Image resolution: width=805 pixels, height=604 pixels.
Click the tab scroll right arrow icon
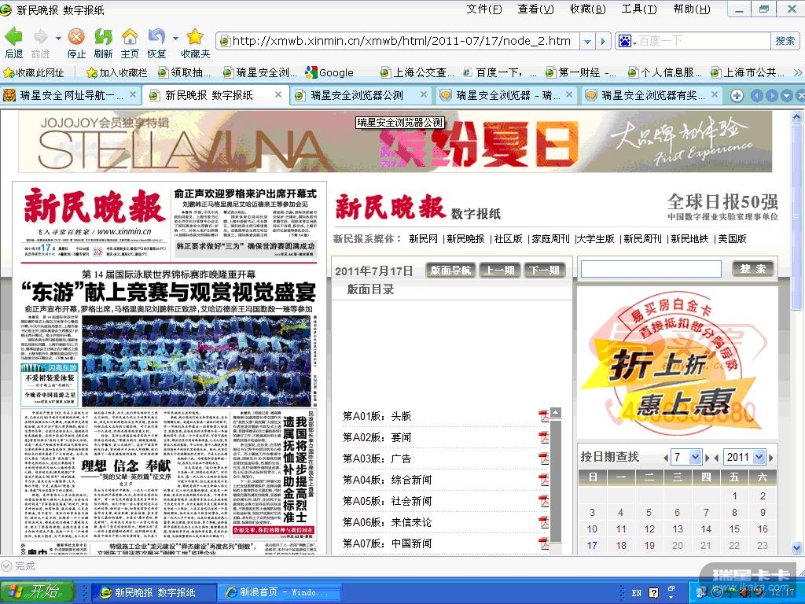772,95
